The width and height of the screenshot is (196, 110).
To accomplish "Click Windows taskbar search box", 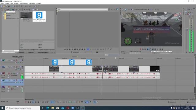I will coord(22,108).
